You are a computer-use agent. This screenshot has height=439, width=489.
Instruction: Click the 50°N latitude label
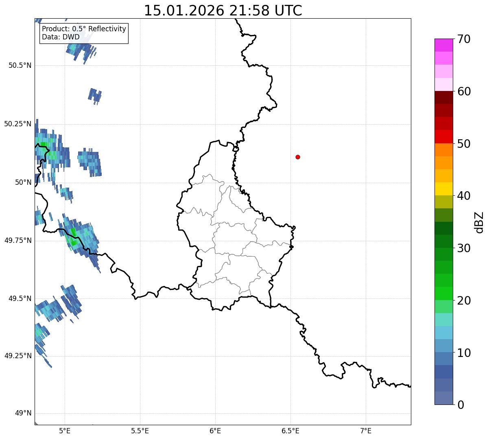tap(23, 182)
